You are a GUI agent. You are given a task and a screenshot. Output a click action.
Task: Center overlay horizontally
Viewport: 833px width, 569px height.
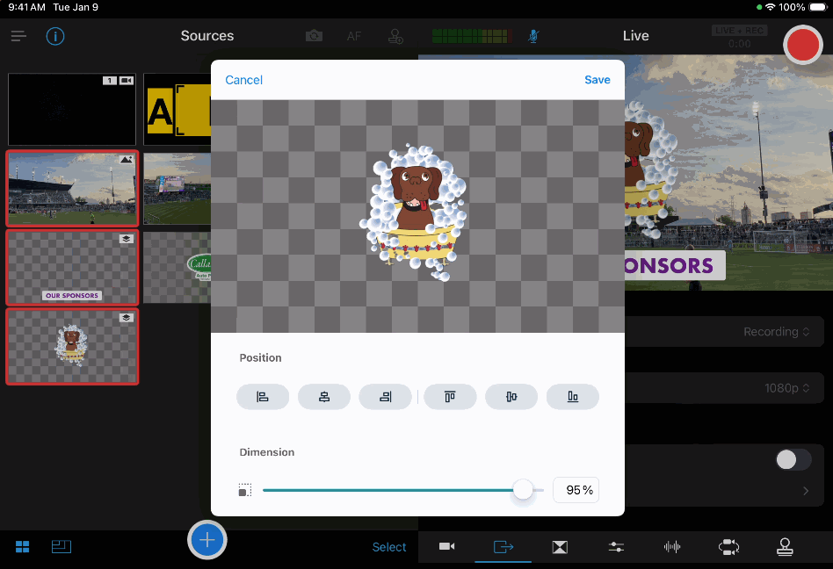pyautogui.click(x=324, y=397)
